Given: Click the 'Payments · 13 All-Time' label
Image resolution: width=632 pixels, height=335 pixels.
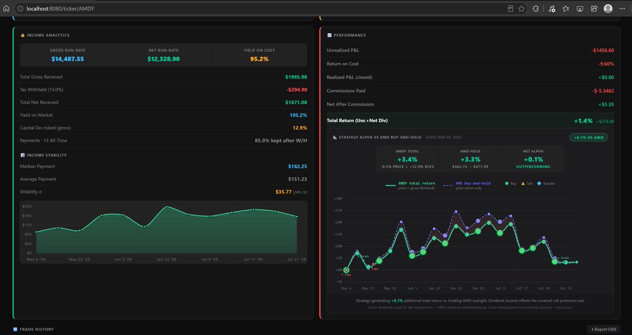Looking at the screenshot, I should click(44, 140).
